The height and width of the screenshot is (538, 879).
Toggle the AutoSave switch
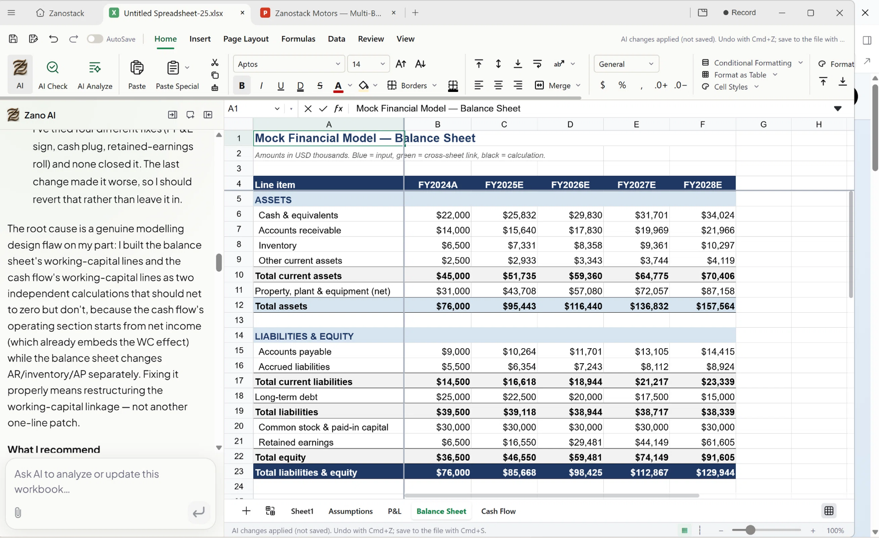(94, 39)
